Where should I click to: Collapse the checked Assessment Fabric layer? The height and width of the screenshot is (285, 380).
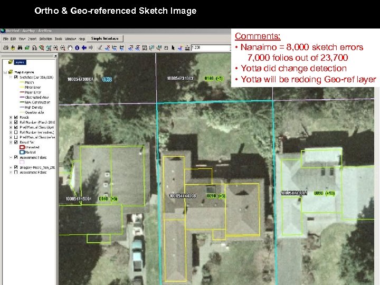pyautogui.click(x=11, y=157)
